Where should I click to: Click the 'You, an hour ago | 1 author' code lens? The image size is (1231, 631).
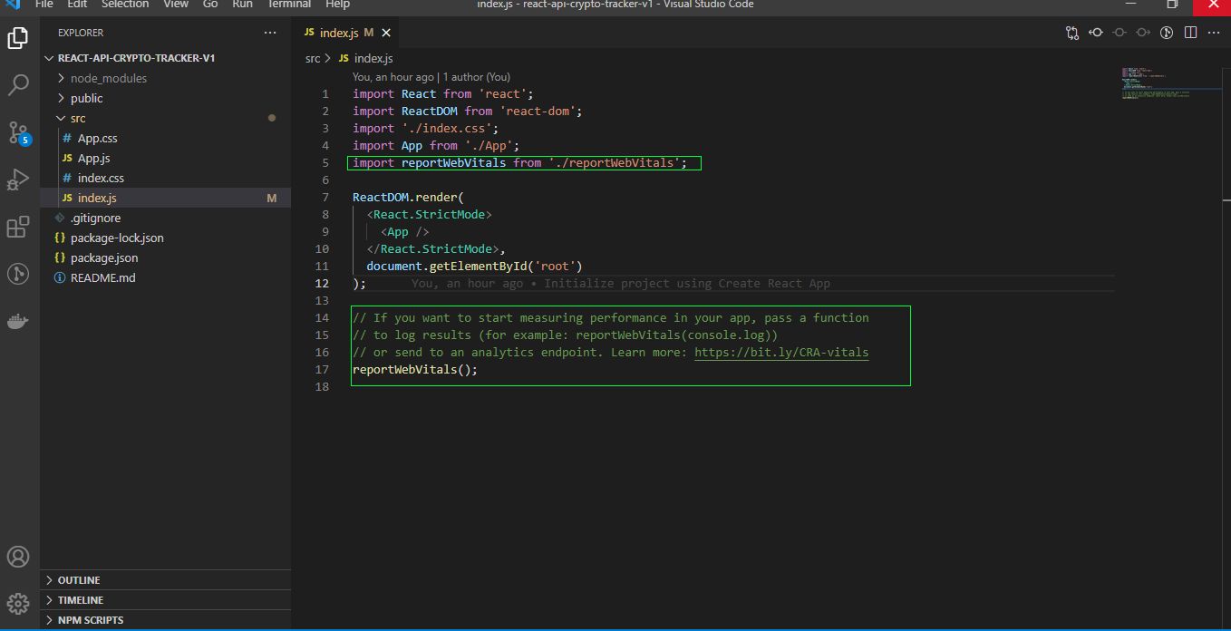click(x=431, y=77)
